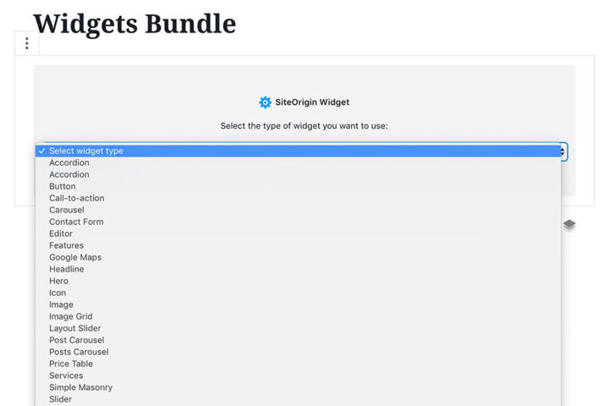Select Contact Form from the list

(76, 222)
